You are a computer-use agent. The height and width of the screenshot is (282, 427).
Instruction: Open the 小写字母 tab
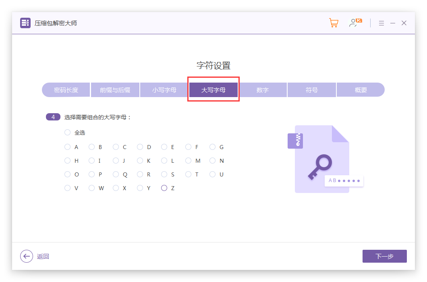click(x=164, y=90)
